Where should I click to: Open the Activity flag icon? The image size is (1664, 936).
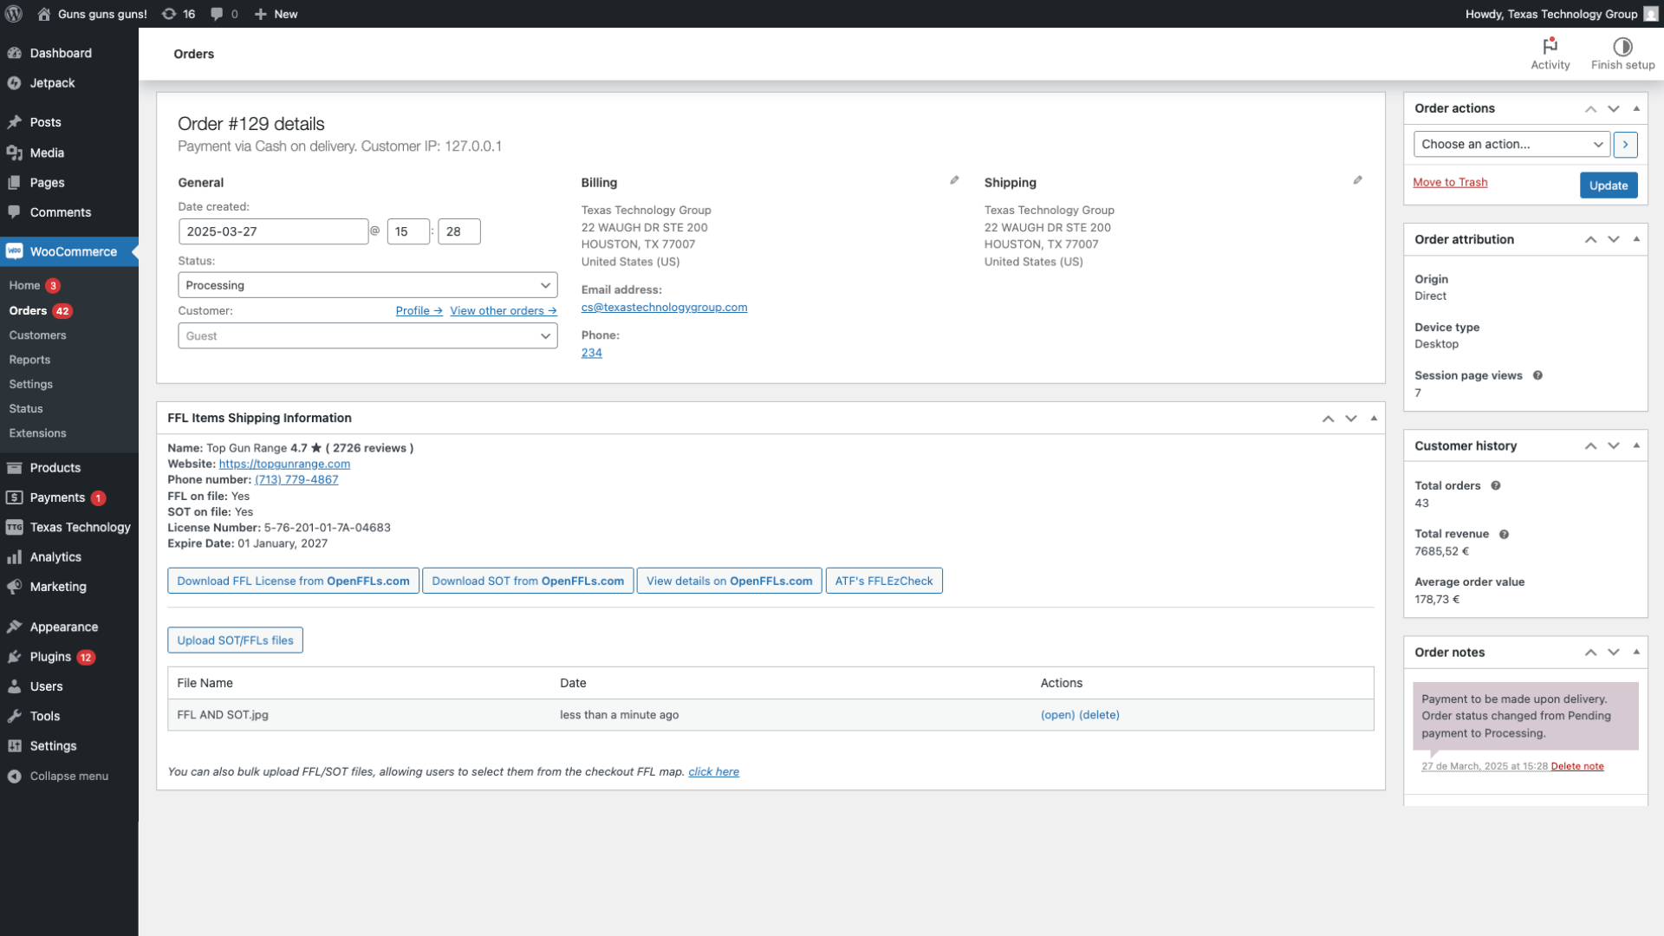pos(1550,46)
